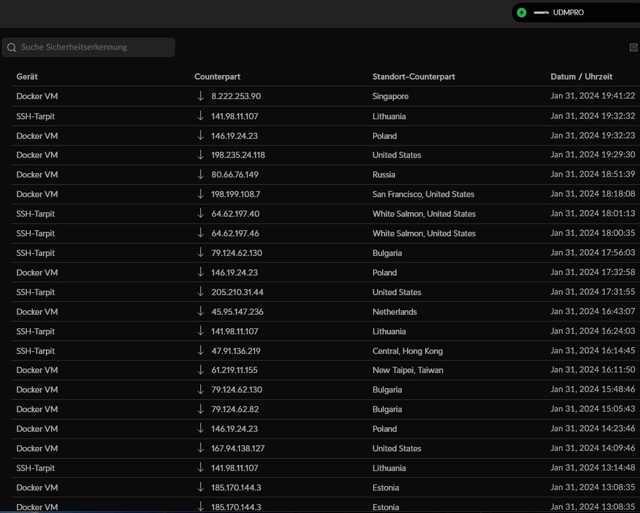The height and width of the screenshot is (513, 640).
Task: Click the arrow icon next to 45.95.147.236
Action: point(200,312)
